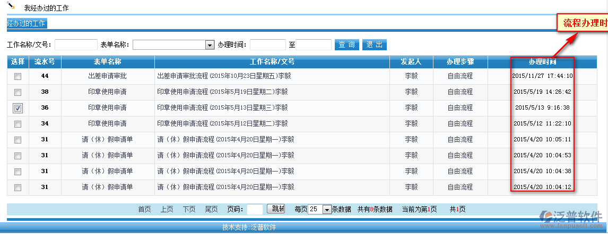Uncheck the checkbox for serial number 36

click(18, 108)
